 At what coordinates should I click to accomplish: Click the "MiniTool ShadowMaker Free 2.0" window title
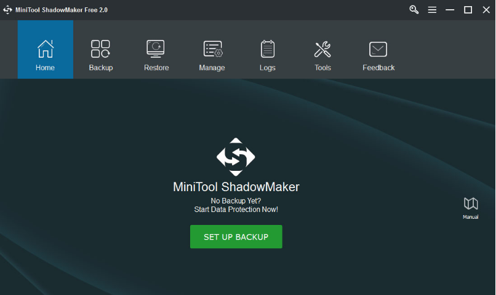tap(62, 10)
